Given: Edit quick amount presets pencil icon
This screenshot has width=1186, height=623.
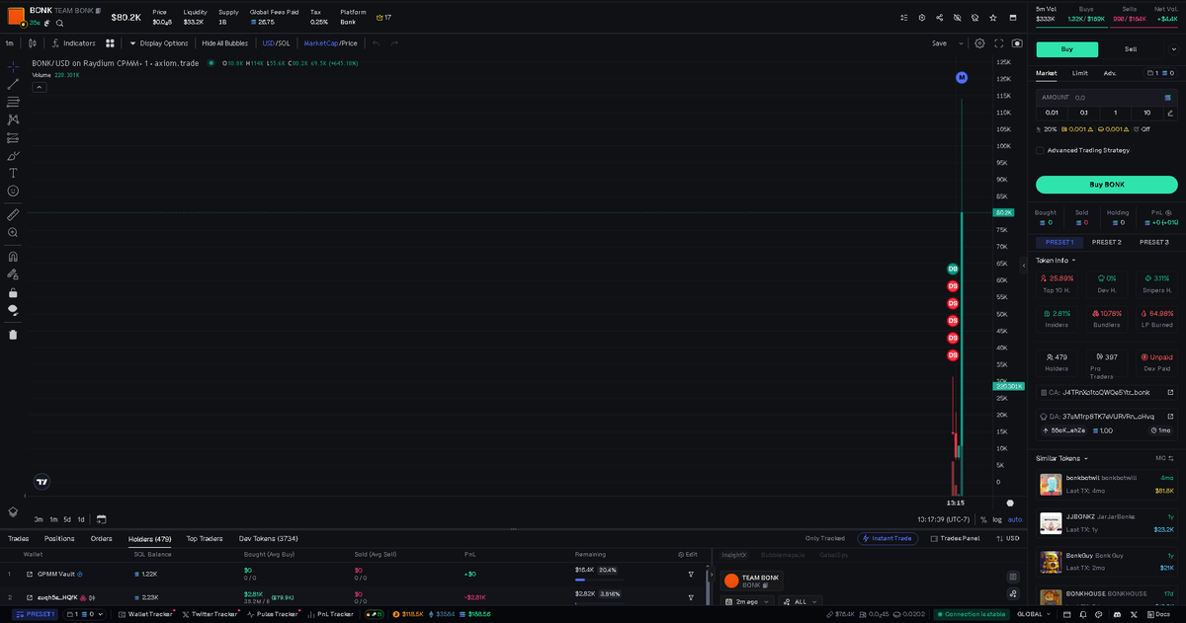Looking at the screenshot, I should (x=1170, y=113).
